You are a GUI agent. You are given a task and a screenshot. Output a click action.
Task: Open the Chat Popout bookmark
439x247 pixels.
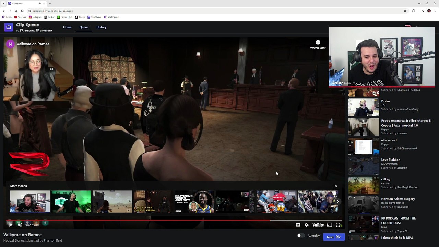(111, 17)
